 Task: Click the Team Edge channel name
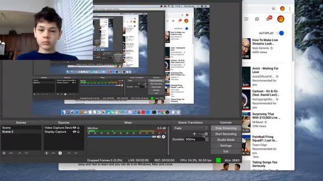(259, 145)
